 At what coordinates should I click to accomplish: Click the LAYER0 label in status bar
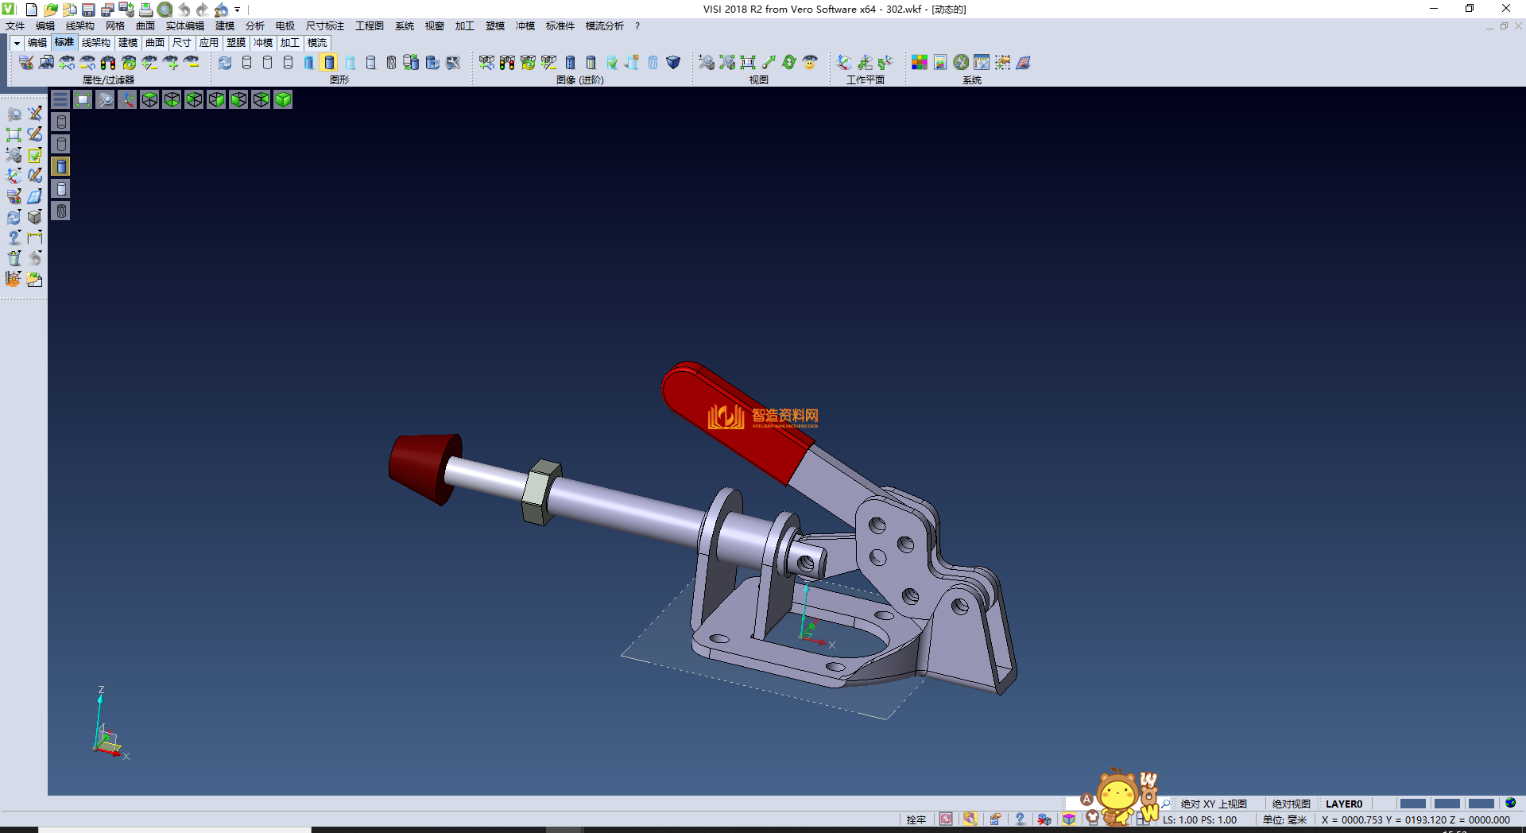pyautogui.click(x=1343, y=804)
